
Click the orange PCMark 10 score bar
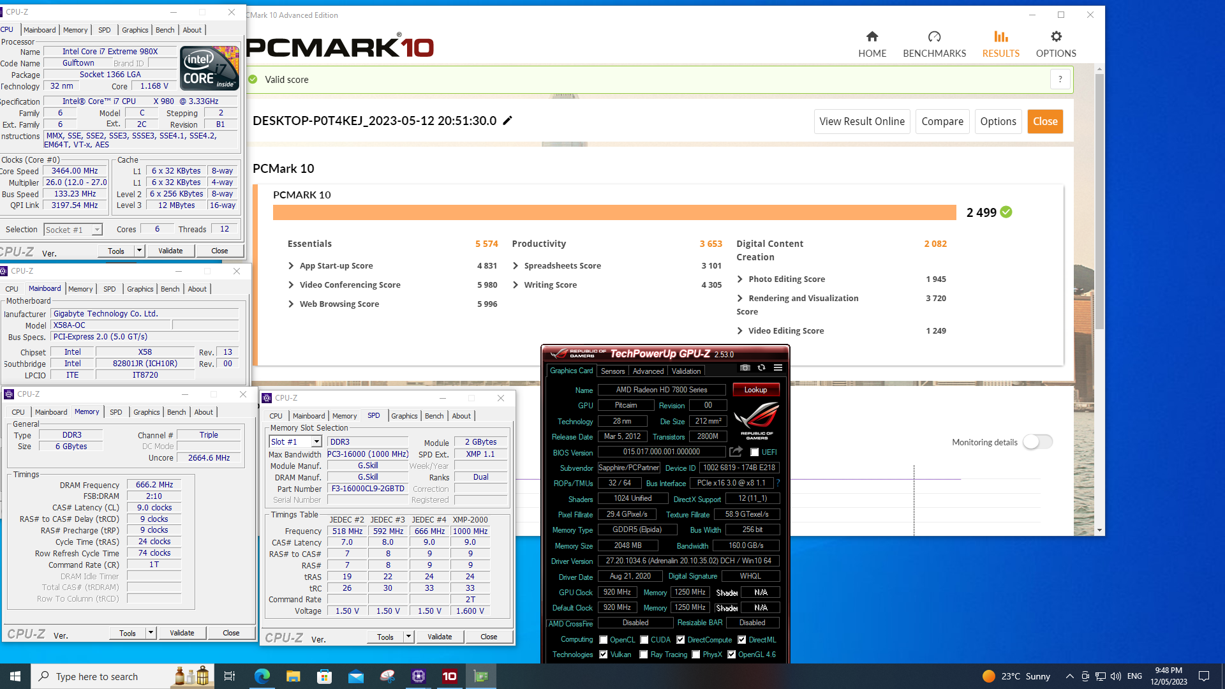(x=614, y=212)
